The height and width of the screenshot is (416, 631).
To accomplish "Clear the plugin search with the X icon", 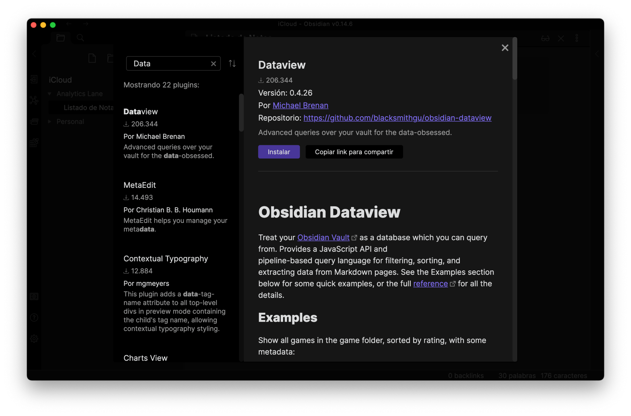I will tap(214, 64).
